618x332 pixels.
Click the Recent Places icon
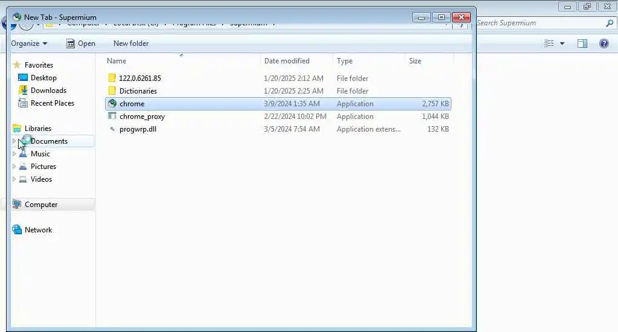click(x=23, y=103)
